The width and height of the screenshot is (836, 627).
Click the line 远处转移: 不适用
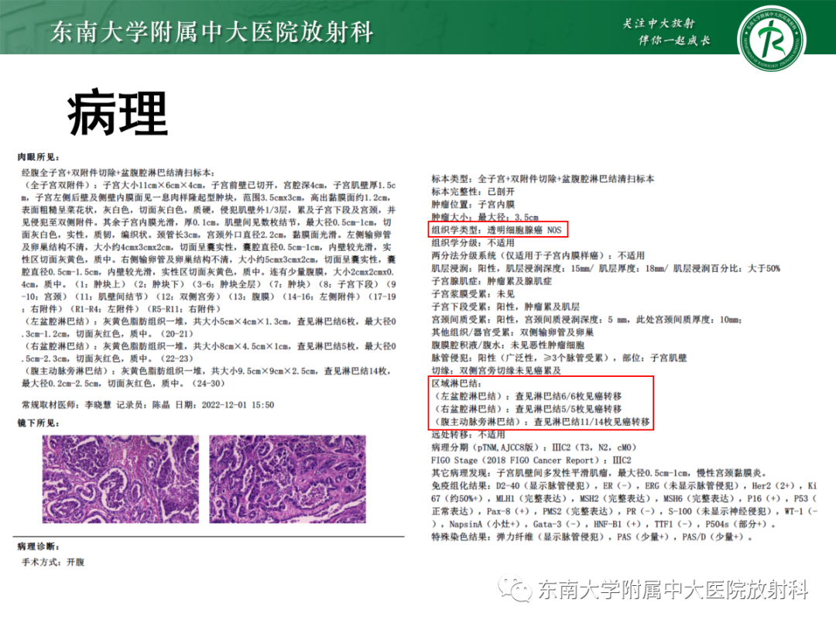468,435
